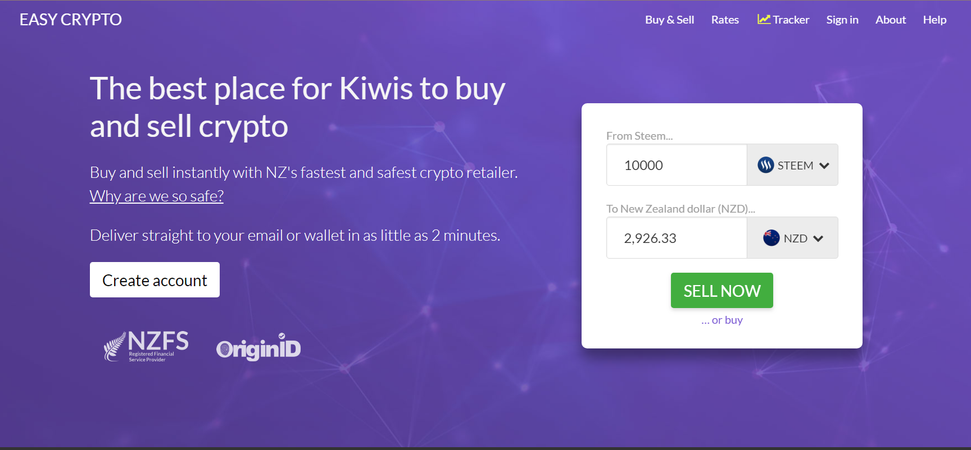The width and height of the screenshot is (971, 450).
Task: Expand the NZD currency dropdown arrow
Action: tap(818, 238)
